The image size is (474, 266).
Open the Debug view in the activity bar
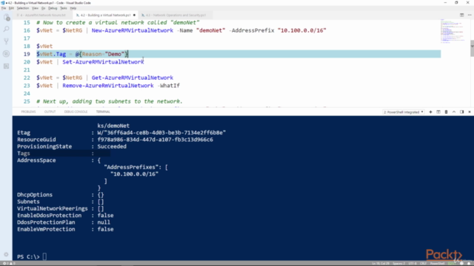[7, 54]
